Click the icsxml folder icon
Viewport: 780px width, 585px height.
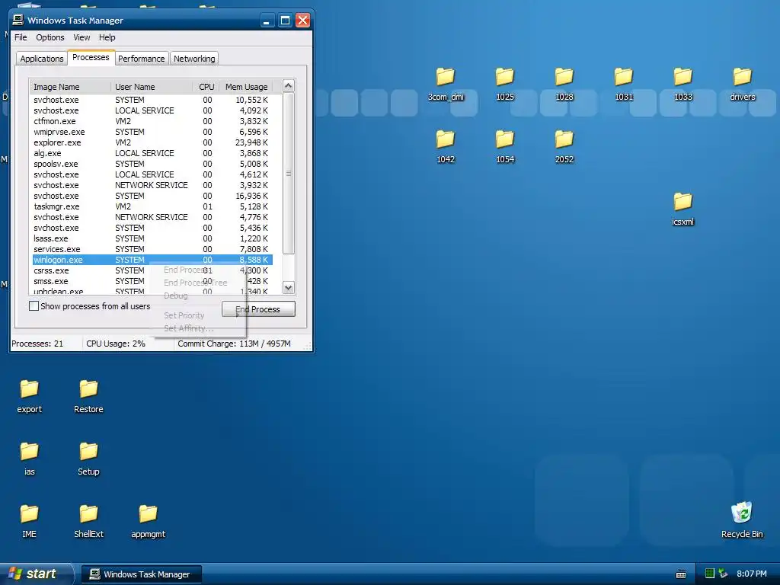coord(683,203)
